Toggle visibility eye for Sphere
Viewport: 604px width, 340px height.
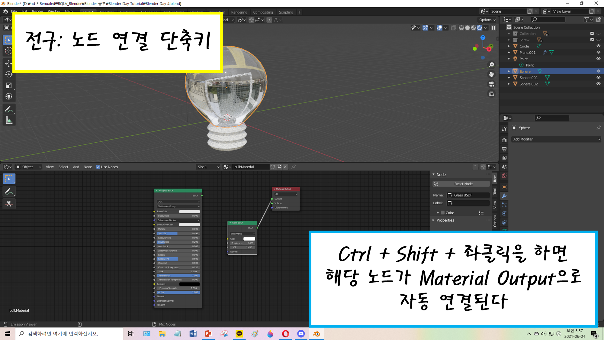[598, 71]
